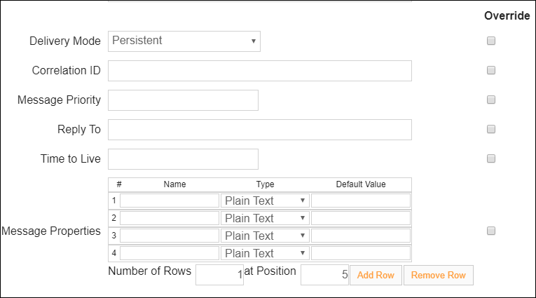Select the Message Priority input field
This screenshot has height=298, width=536.
[x=184, y=100]
